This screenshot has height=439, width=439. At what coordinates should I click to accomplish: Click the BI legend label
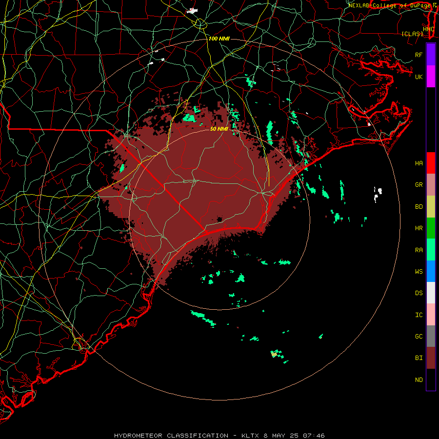point(419,358)
